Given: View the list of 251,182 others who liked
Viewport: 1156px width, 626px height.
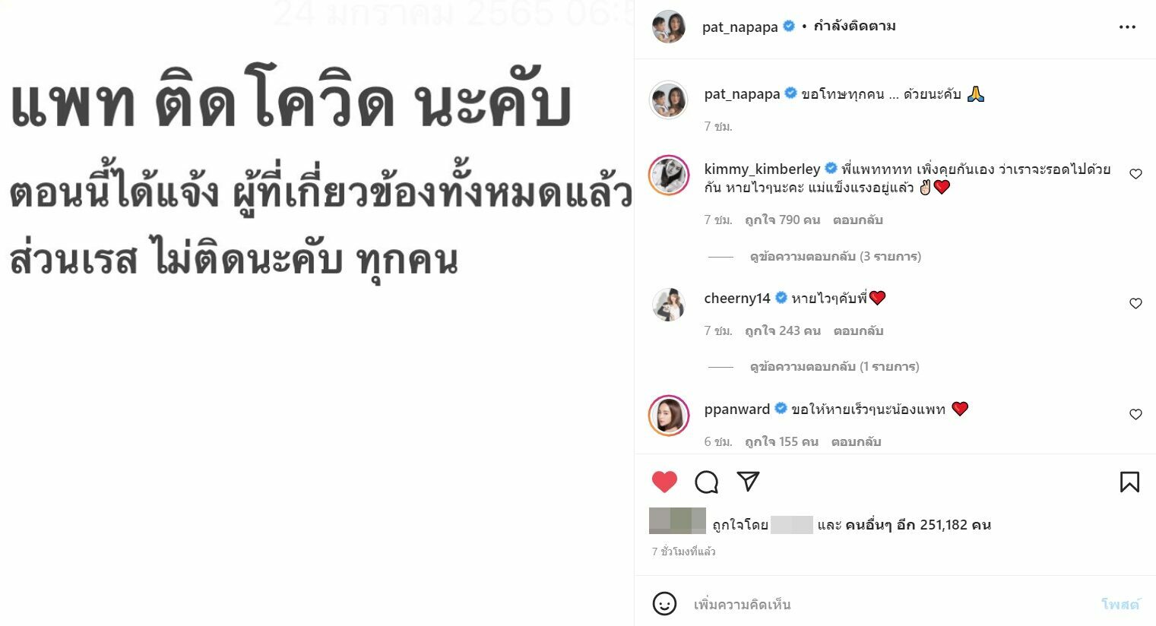Looking at the screenshot, I should pyautogui.click(x=918, y=525).
